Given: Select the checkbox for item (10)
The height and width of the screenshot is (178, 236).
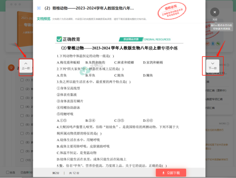Looking at the screenshot, I should [22, 160].
